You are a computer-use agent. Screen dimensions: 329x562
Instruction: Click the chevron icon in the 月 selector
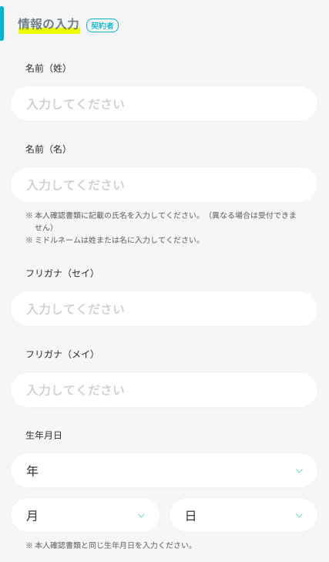141,516
